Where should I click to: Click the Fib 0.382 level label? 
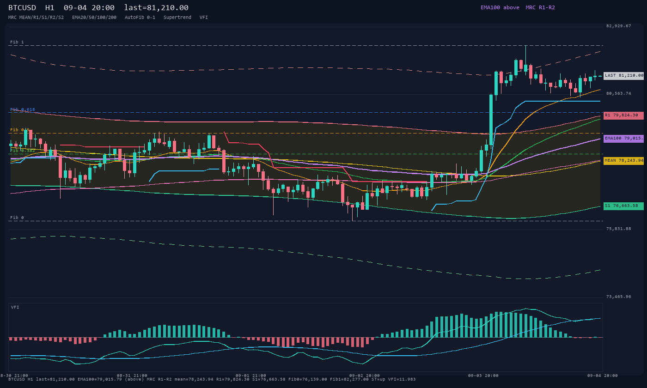(23, 150)
